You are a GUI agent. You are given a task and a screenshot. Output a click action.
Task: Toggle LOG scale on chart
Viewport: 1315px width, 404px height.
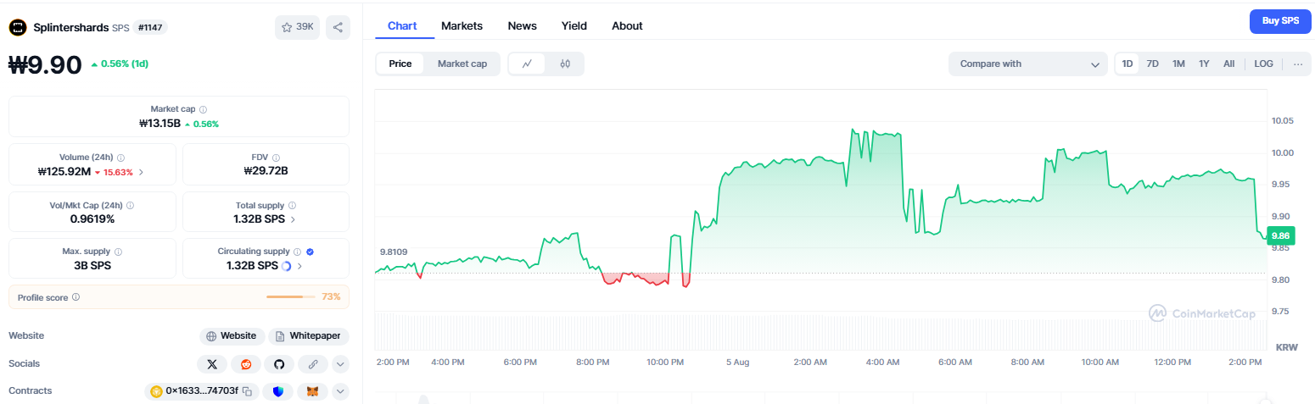(x=1263, y=64)
